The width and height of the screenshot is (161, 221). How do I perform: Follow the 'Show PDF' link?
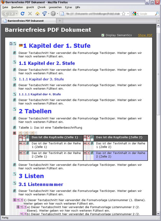tap(145, 35)
